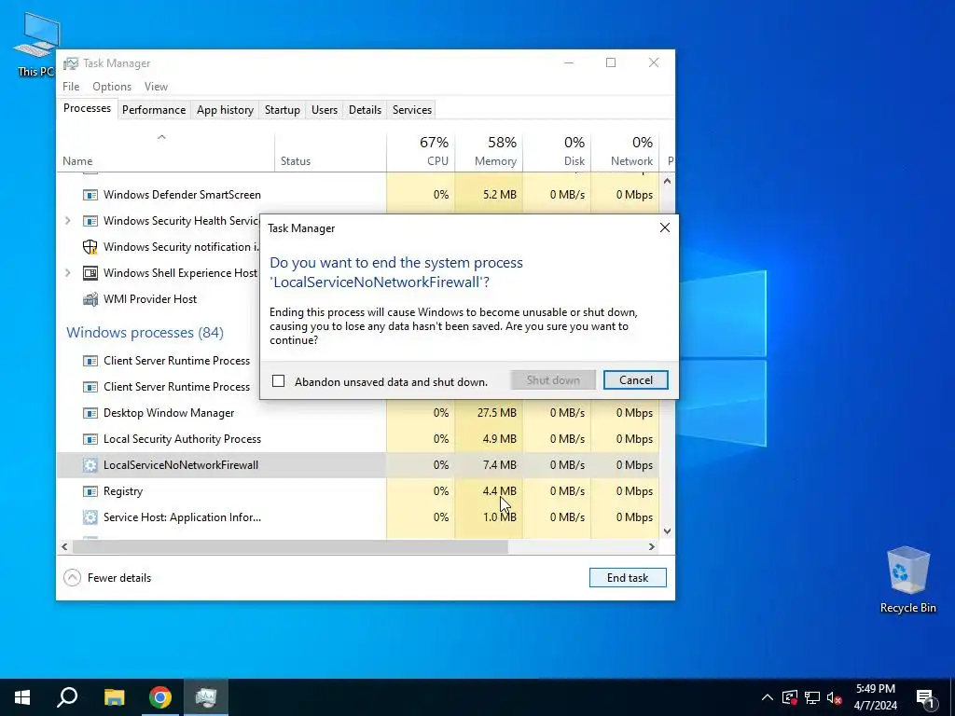955x716 pixels.
Task: Click vertical scrollbar up arrow
Action: [x=667, y=181]
